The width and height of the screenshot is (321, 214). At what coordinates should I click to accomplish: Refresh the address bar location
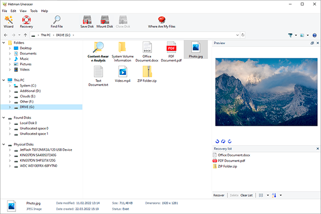(243, 35)
